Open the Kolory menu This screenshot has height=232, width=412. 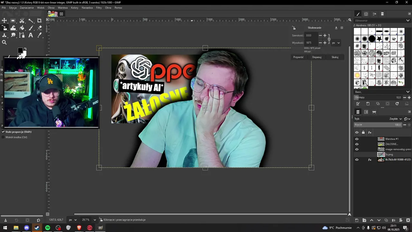pos(75,8)
